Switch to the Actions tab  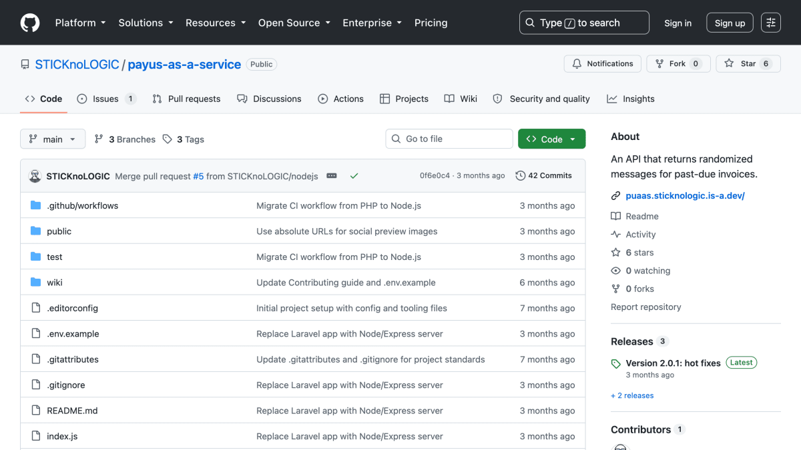(x=340, y=99)
